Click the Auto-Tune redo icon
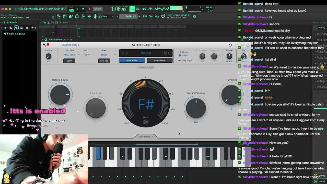Image resolution: width=327 pixels, height=184 pixels. tap(236, 45)
